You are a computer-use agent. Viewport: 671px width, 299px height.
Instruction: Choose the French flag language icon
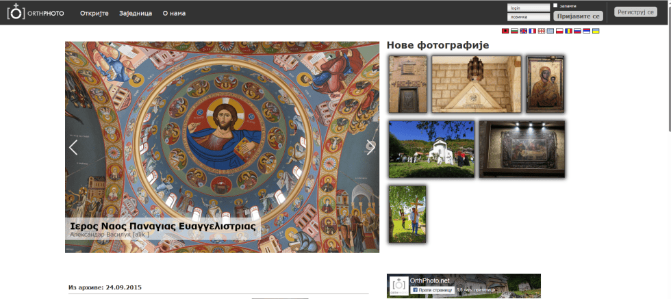[533, 31]
